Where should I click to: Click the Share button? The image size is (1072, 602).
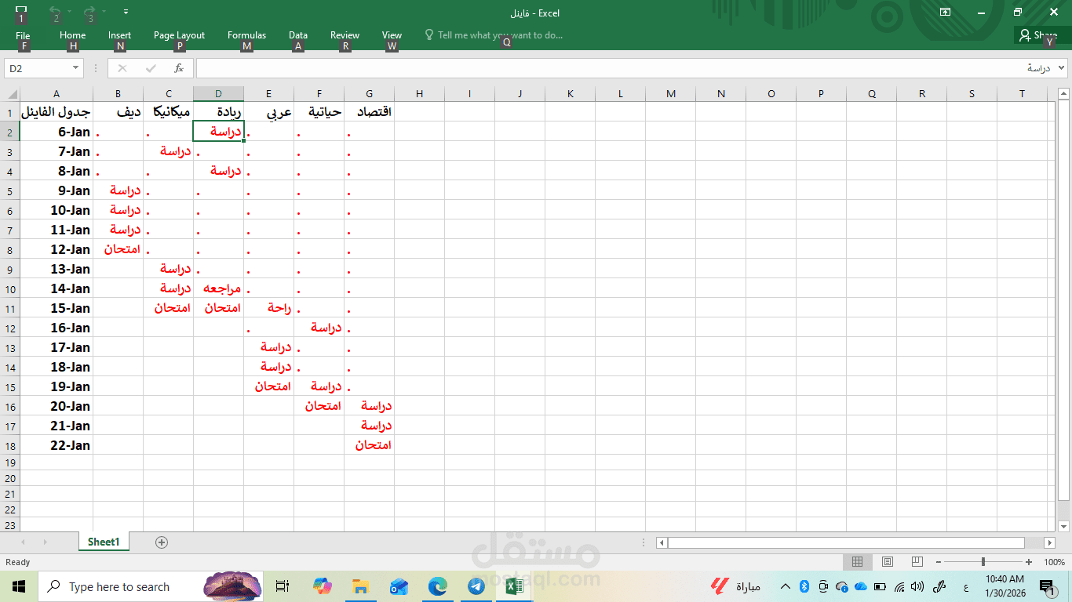click(1038, 35)
